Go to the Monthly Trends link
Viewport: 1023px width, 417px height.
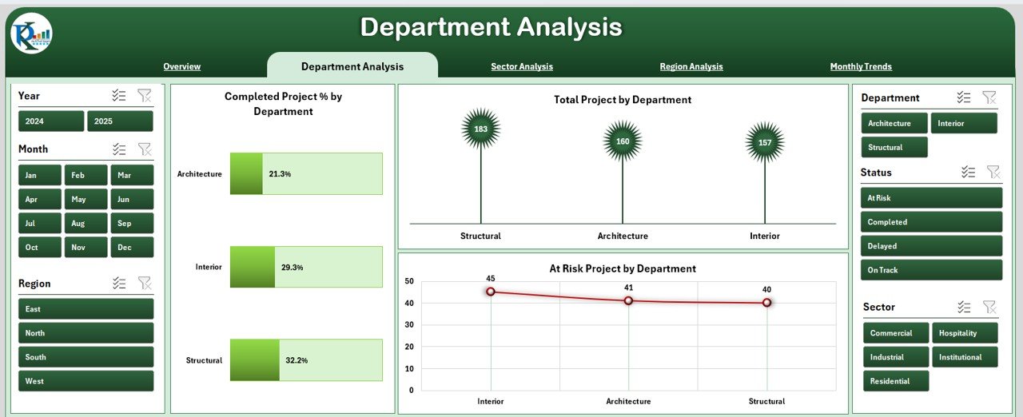click(x=861, y=67)
